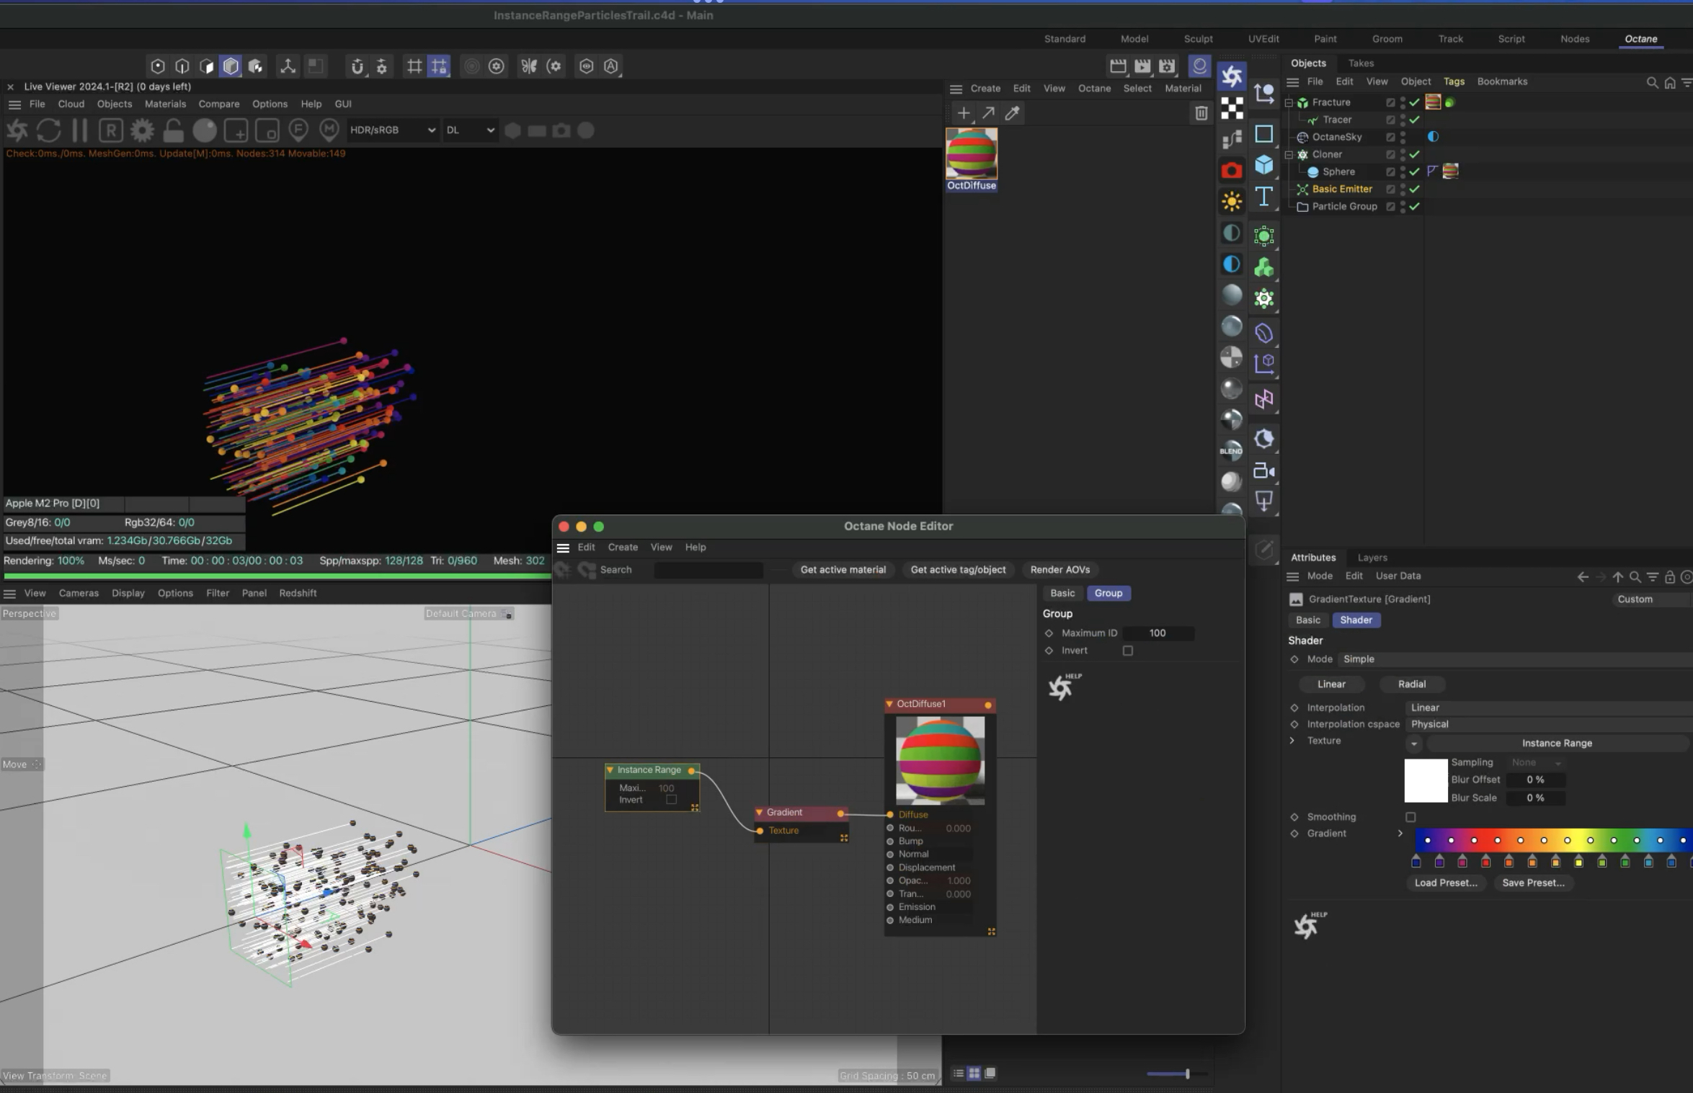The height and width of the screenshot is (1093, 1693).
Task: Click the red camera icon in Octane palette
Action: (1232, 170)
